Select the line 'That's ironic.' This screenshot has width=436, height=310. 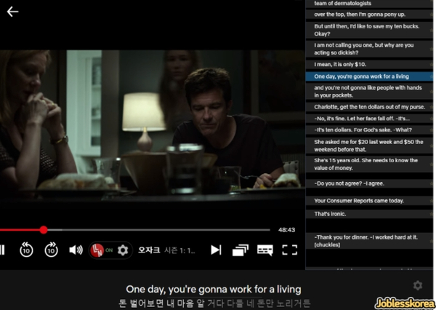tap(369, 214)
